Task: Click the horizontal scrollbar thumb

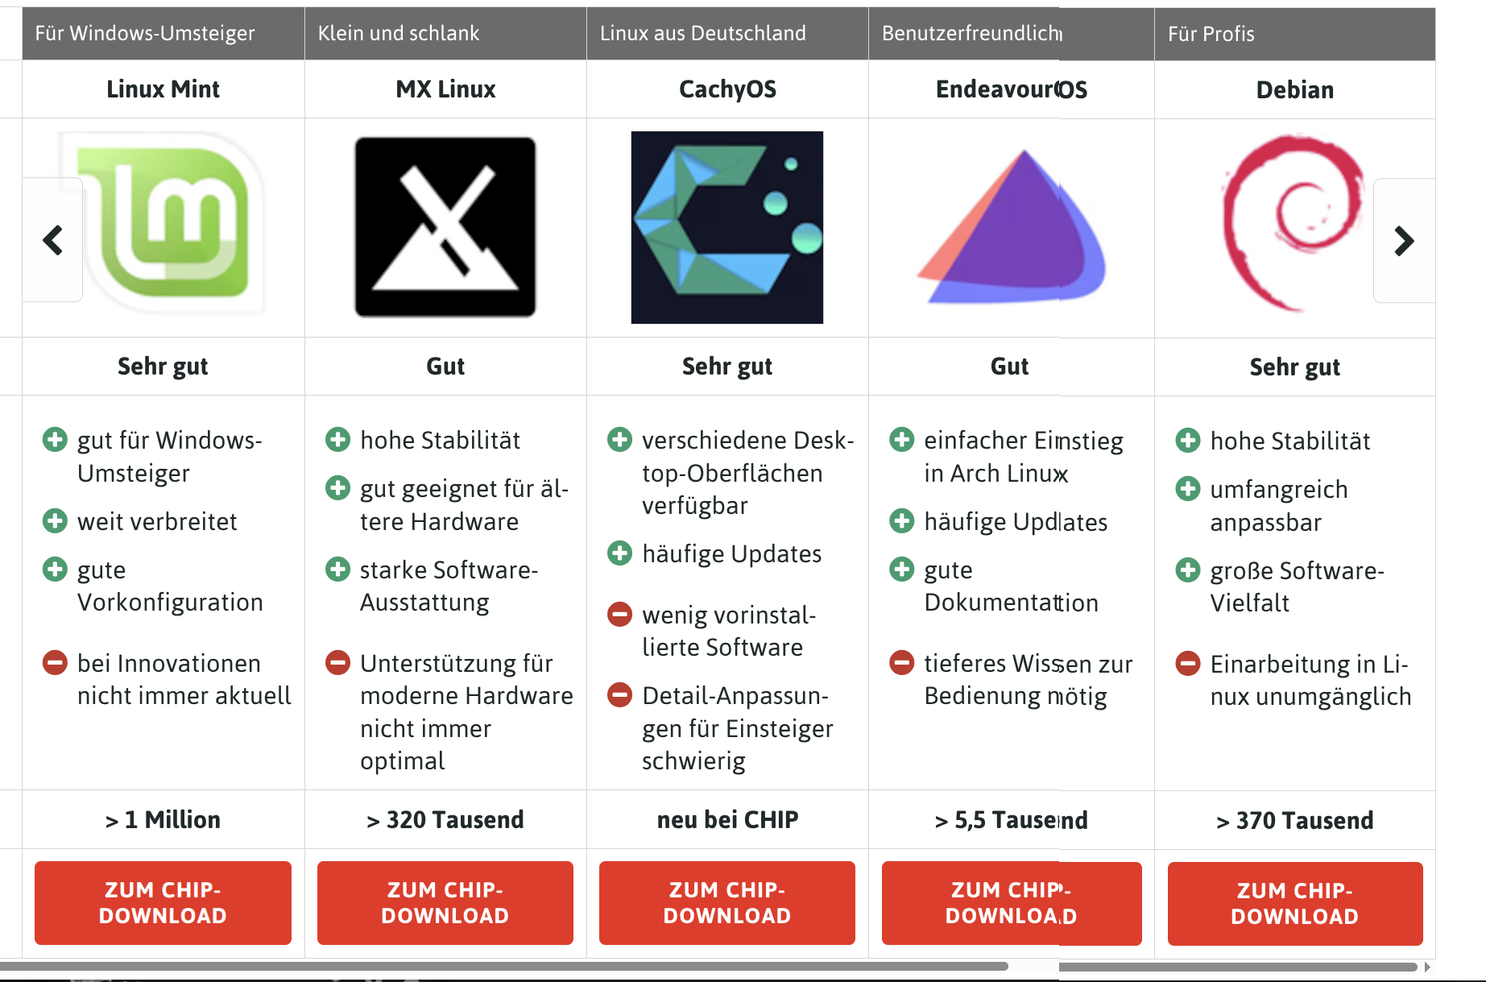Action: pos(504,966)
